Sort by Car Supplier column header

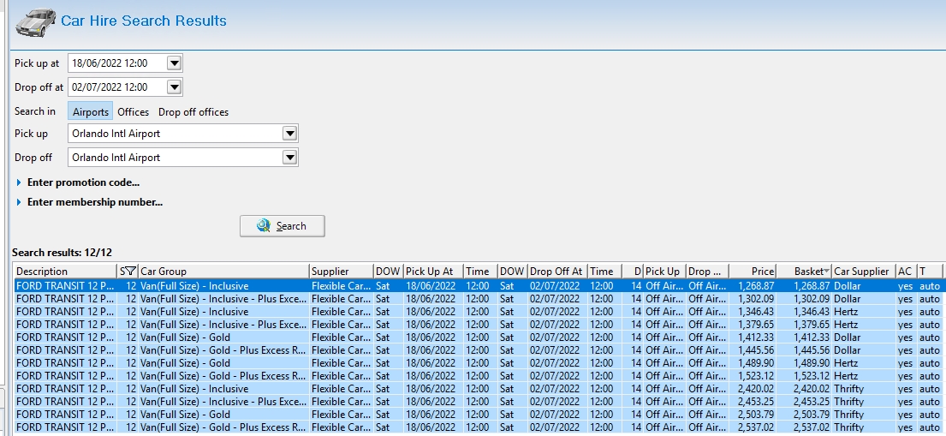click(864, 272)
